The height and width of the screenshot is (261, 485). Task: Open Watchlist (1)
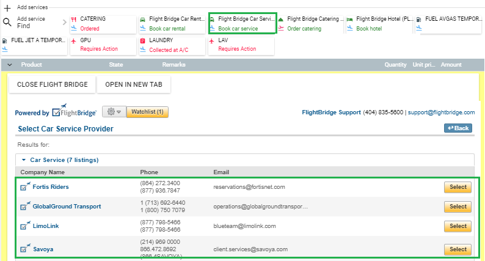147,112
